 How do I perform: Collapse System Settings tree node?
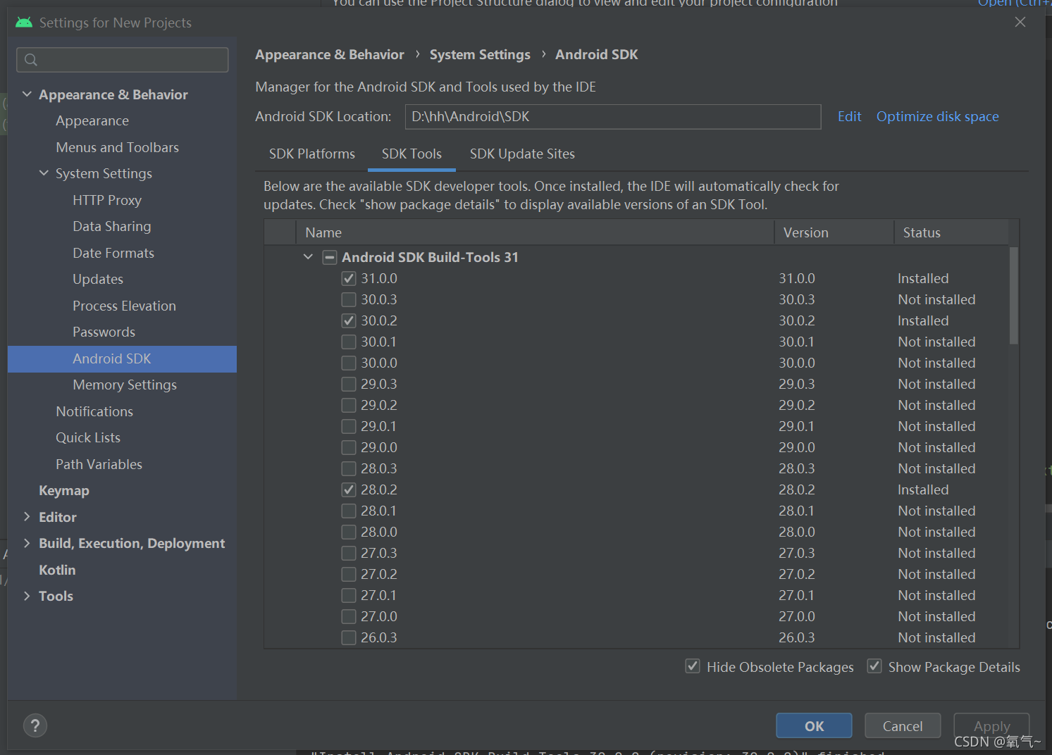pos(44,173)
